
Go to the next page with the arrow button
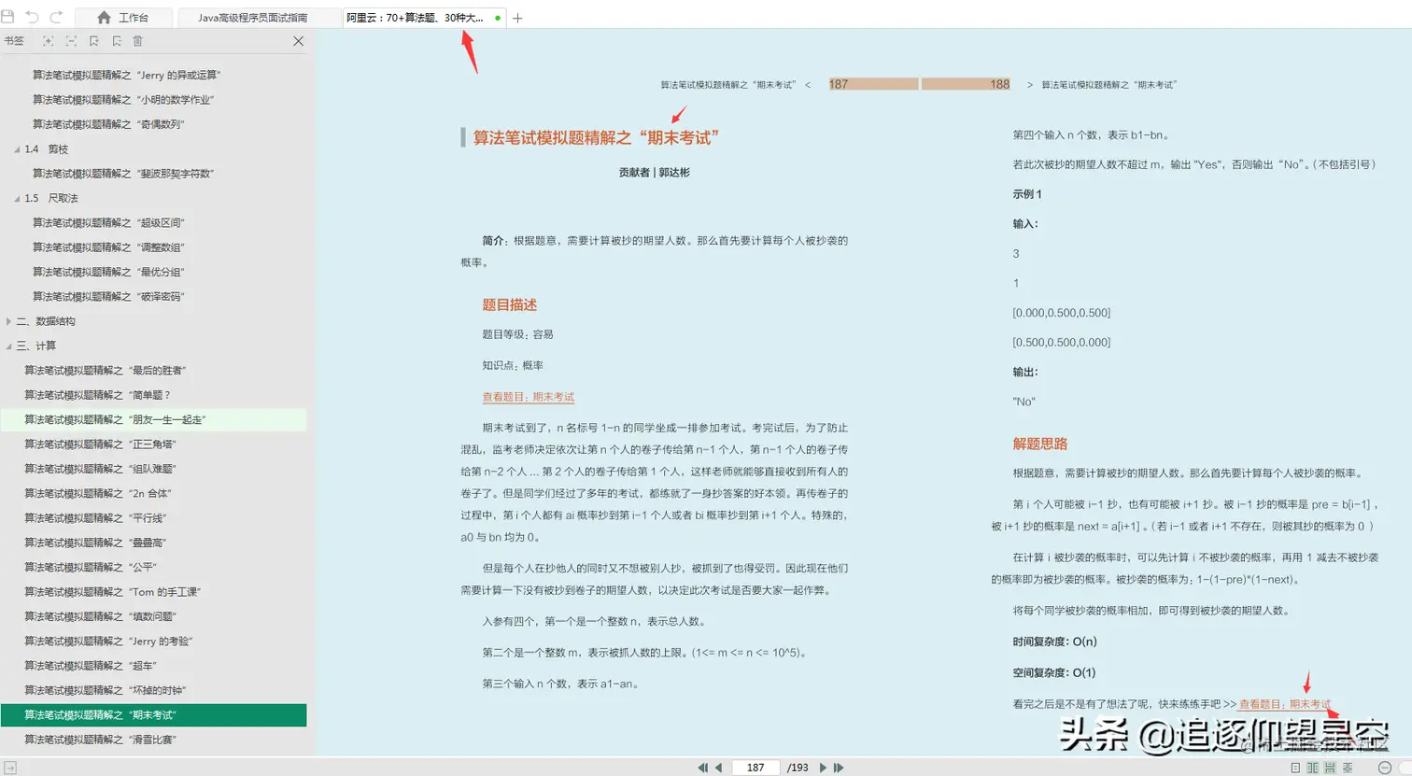pyautogui.click(x=822, y=767)
